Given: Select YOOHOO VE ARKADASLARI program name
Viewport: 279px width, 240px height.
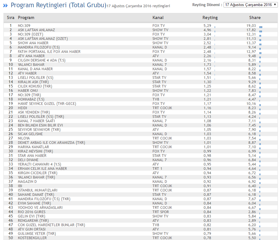Looking at the screenshot, I should pyautogui.click(x=40, y=207).
